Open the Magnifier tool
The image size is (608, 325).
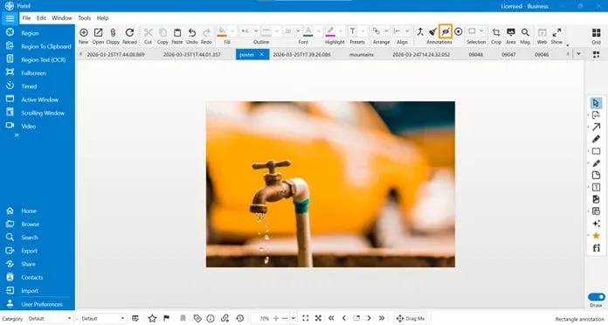[x=525, y=32]
